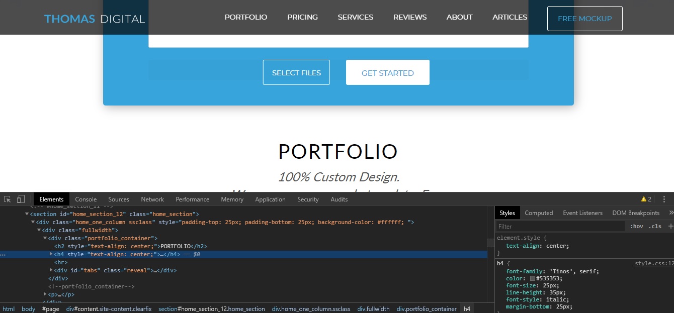674x313 pixels.
Task: Open DevTools three-dot customize menu
Action: pos(664,199)
